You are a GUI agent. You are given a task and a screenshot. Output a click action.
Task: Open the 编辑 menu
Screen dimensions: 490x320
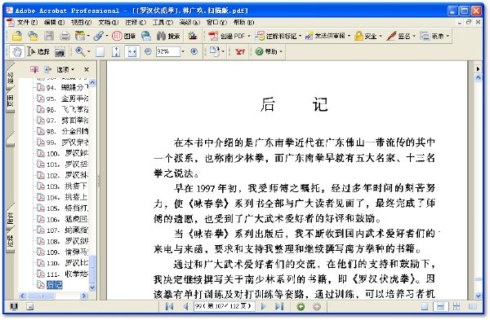point(54,22)
